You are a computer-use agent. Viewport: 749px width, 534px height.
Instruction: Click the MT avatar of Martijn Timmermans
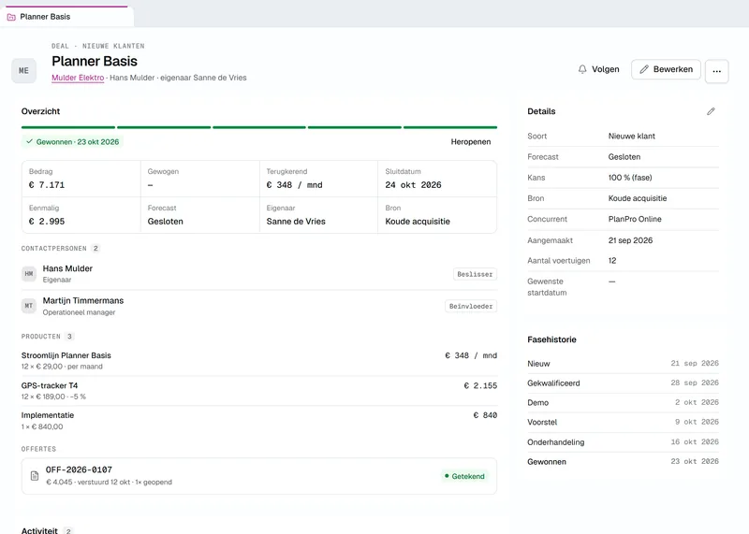click(29, 306)
